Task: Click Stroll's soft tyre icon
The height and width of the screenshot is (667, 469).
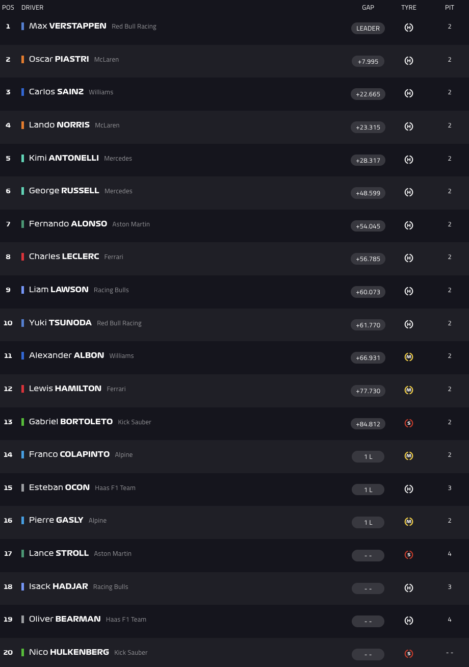Action: point(409,555)
